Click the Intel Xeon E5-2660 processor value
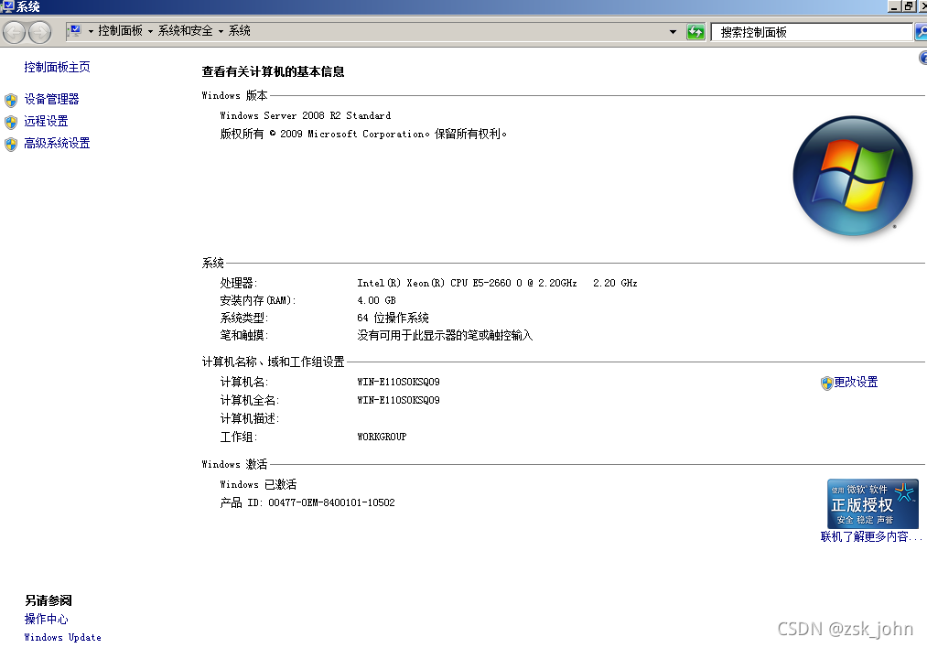 coord(497,283)
